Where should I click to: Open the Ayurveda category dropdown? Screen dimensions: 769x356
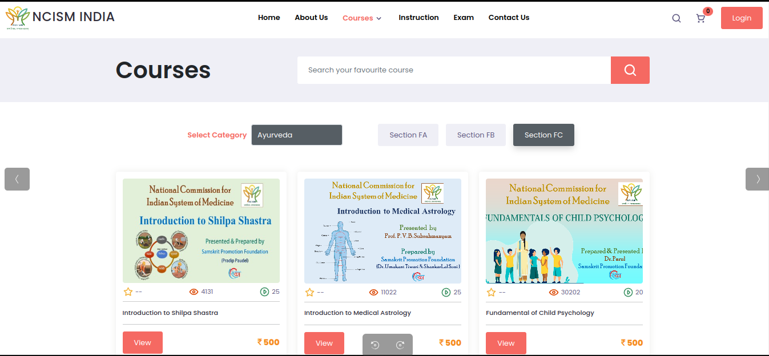297,135
